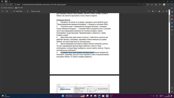The height and width of the screenshot is (98, 174).
Task: Open Bing Copilot sidebar button
Action: [x=172, y=5]
